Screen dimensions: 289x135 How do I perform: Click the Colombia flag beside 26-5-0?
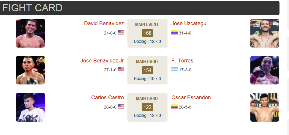174,106
